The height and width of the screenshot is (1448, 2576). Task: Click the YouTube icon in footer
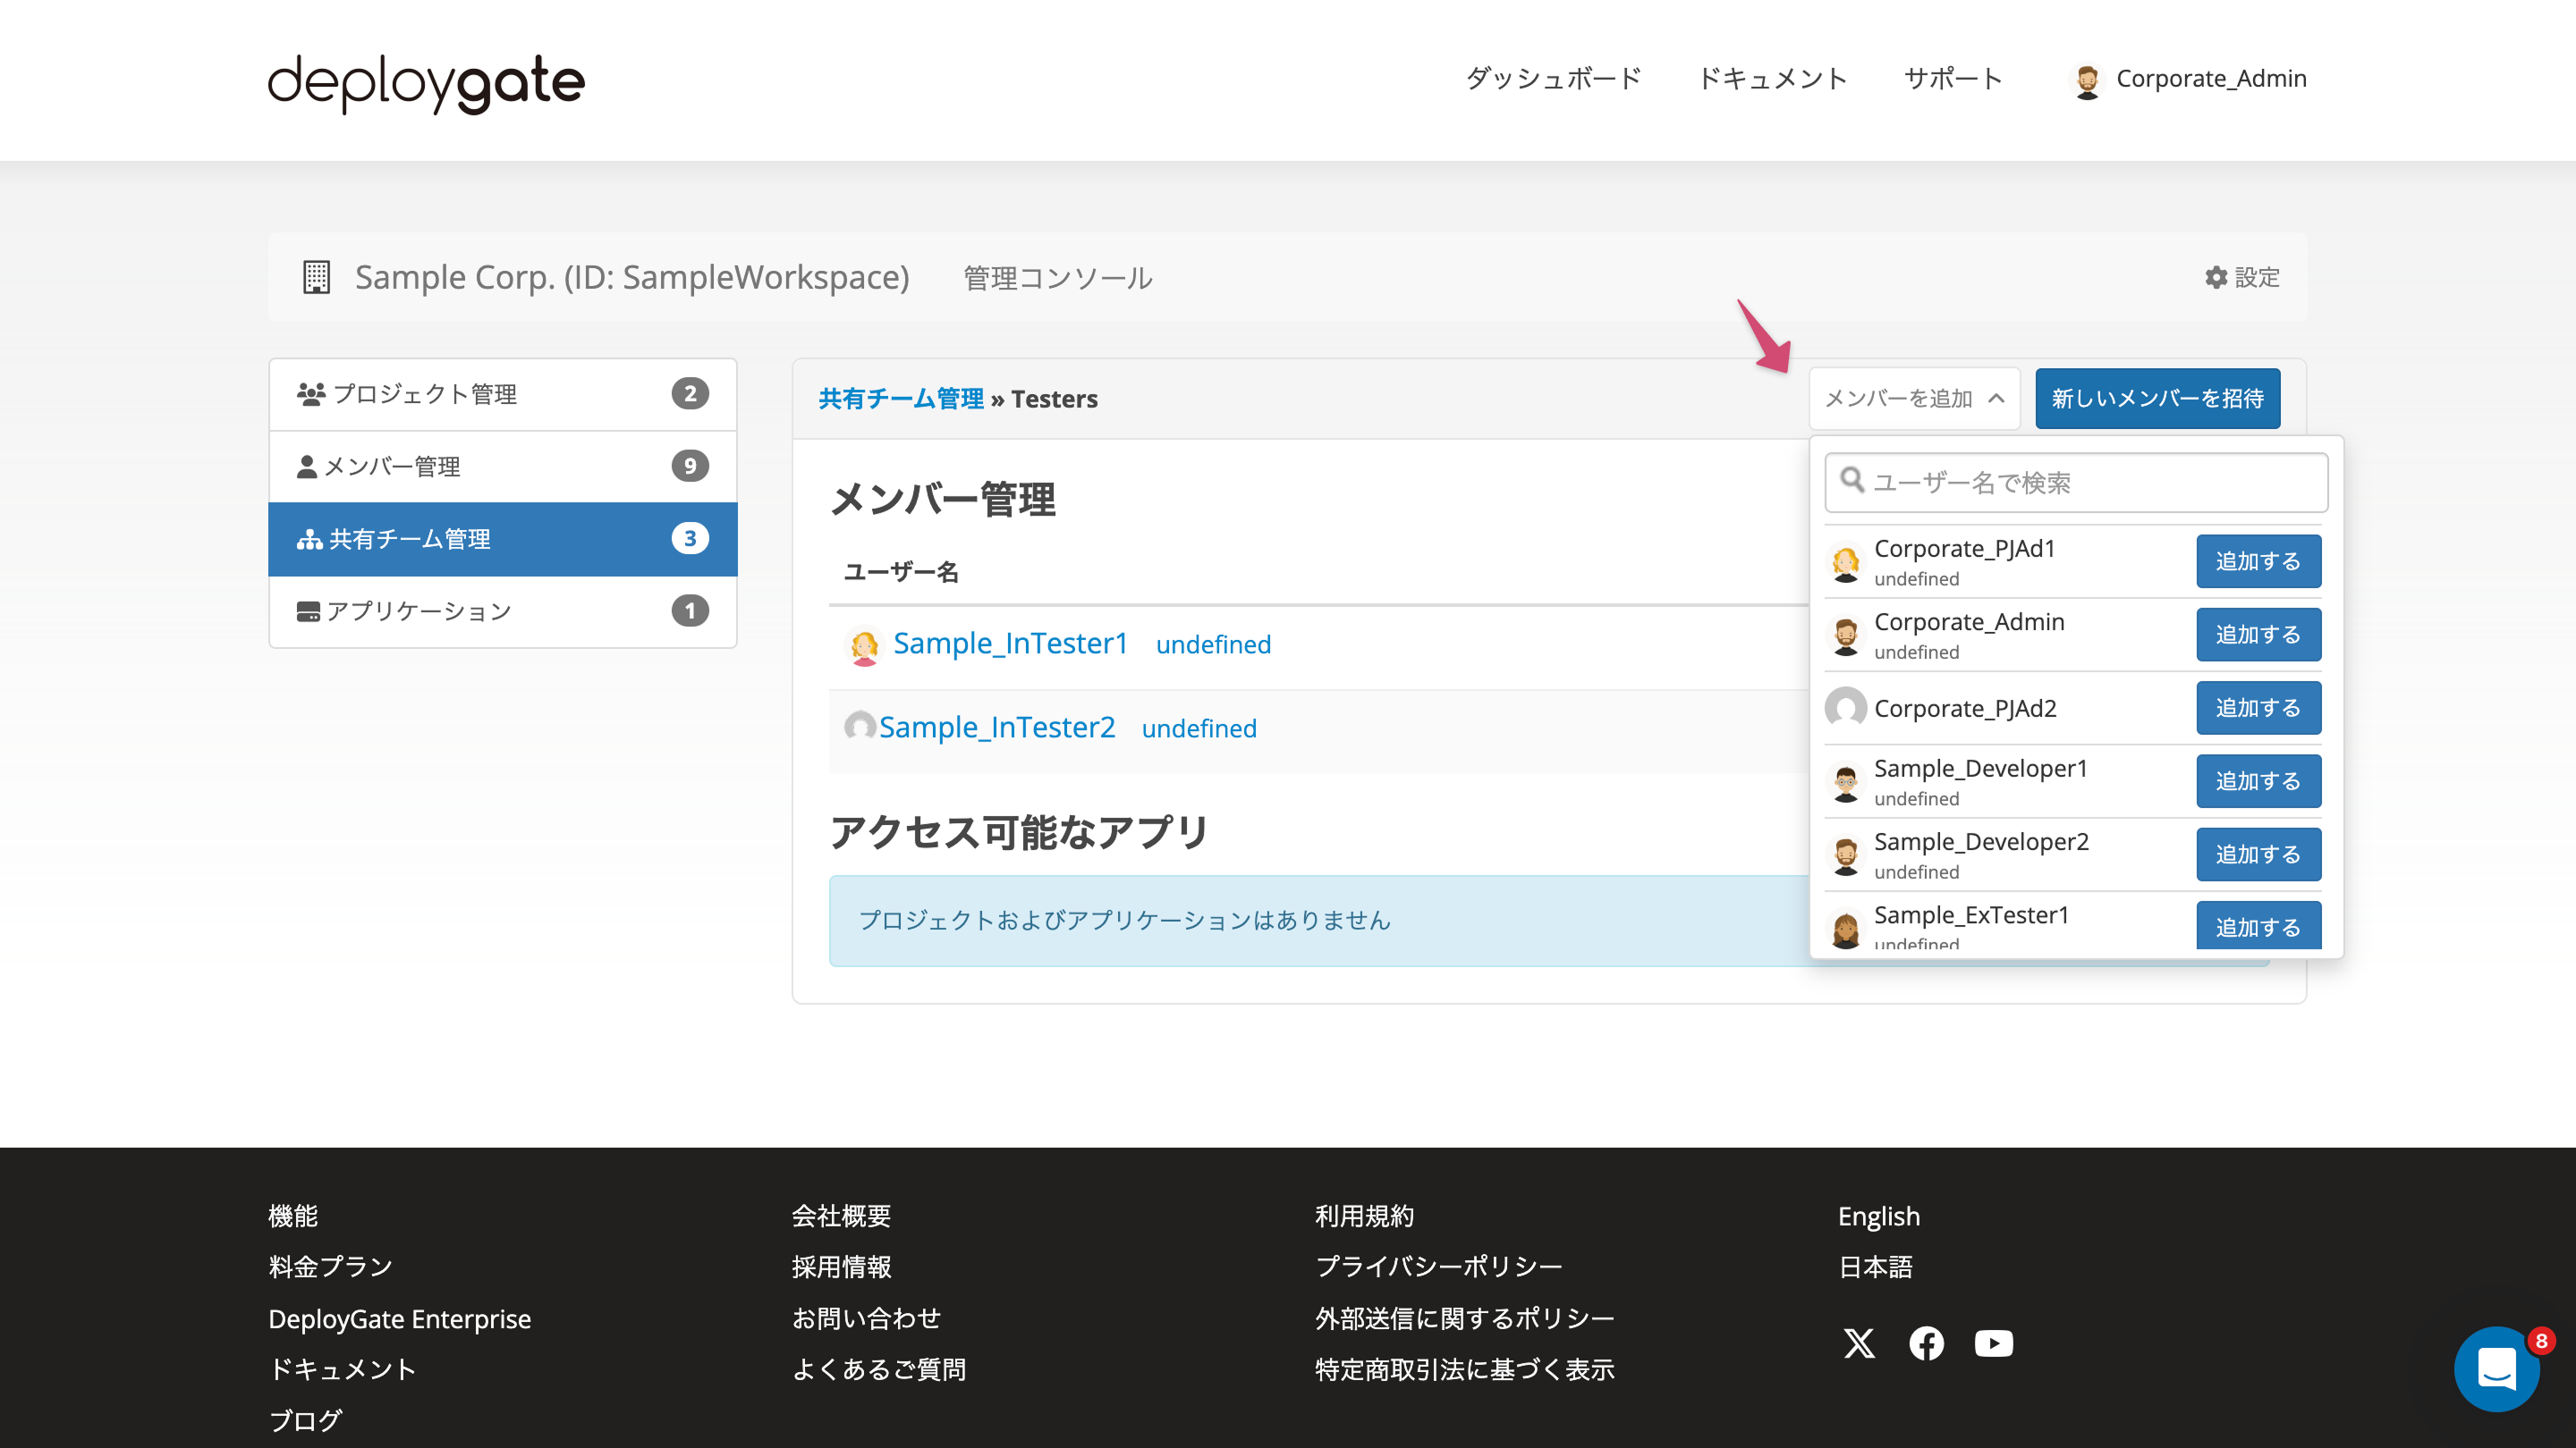click(x=1993, y=1344)
